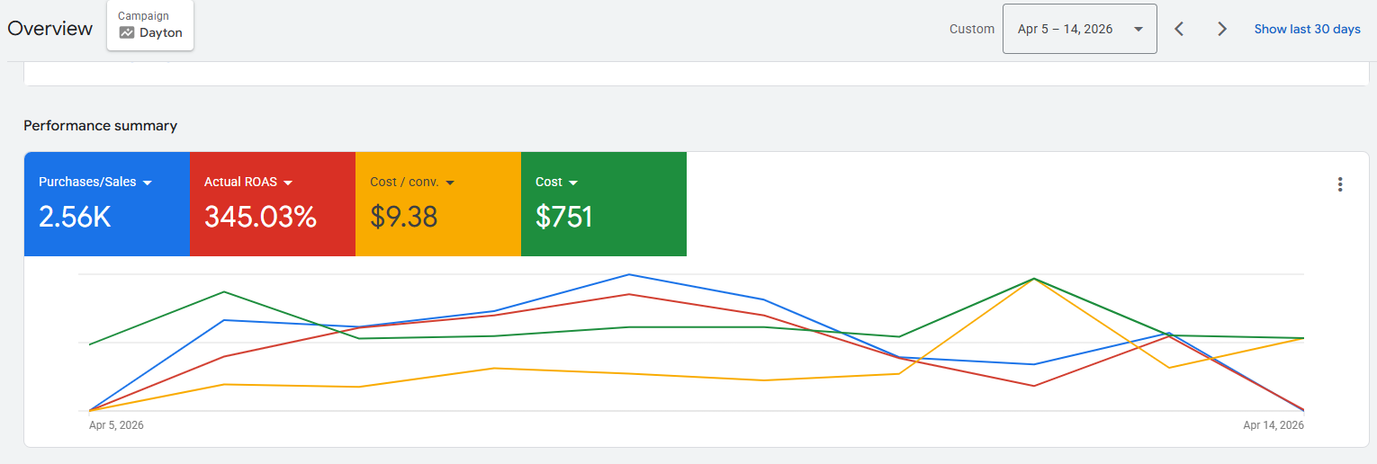The image size is (1377, 464).
Task: Click the campaign chart icon beside Dayton
Action: coord(127,33)
